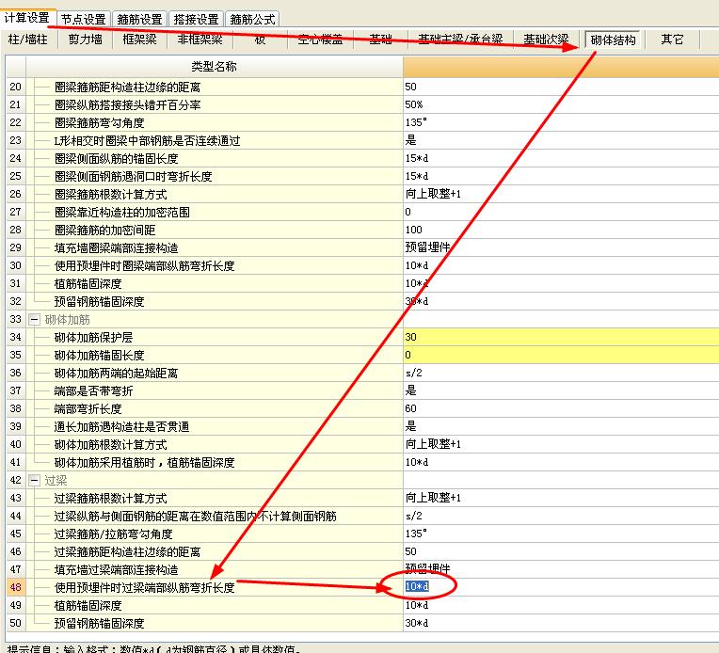Viewport: 719px width, 653px height.
Task: Select row label 植筋锚固深度 in row 31
Action: 88,284
